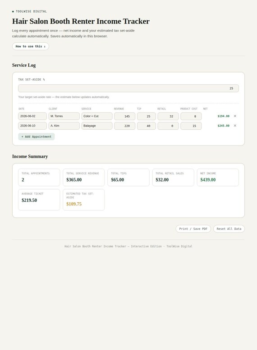This screenshot has height=350, width=257.
Task: Click the TAX SET-ASIDE % label
Action: pyautogui.click(x=32, y=79)
